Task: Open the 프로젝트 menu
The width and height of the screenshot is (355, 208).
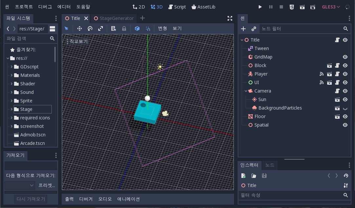Action: pos(24,7)
